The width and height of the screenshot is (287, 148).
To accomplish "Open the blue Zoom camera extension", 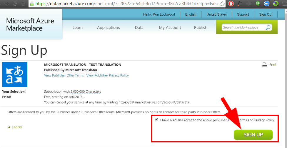I will click(x=267, y=4).
